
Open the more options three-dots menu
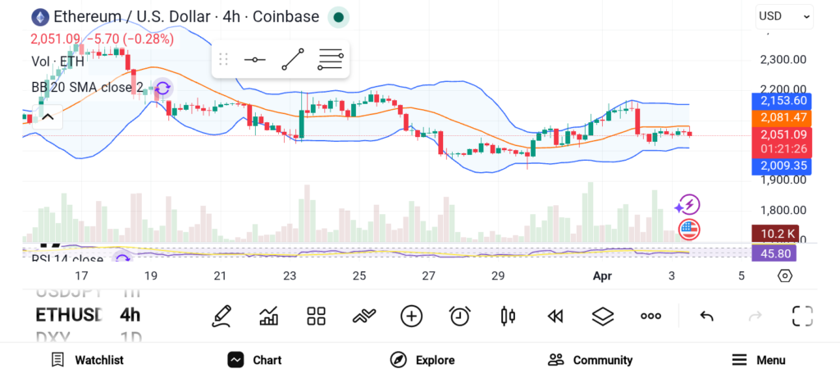pyautogui.click(x=651, y=316)
